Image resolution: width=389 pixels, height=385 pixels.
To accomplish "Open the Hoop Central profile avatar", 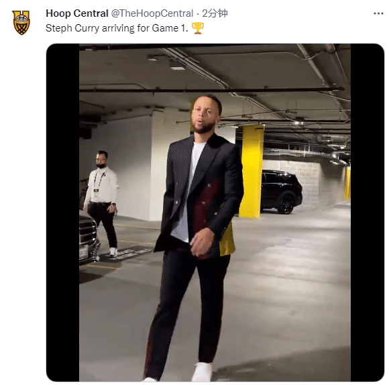I will pos(21,22).
